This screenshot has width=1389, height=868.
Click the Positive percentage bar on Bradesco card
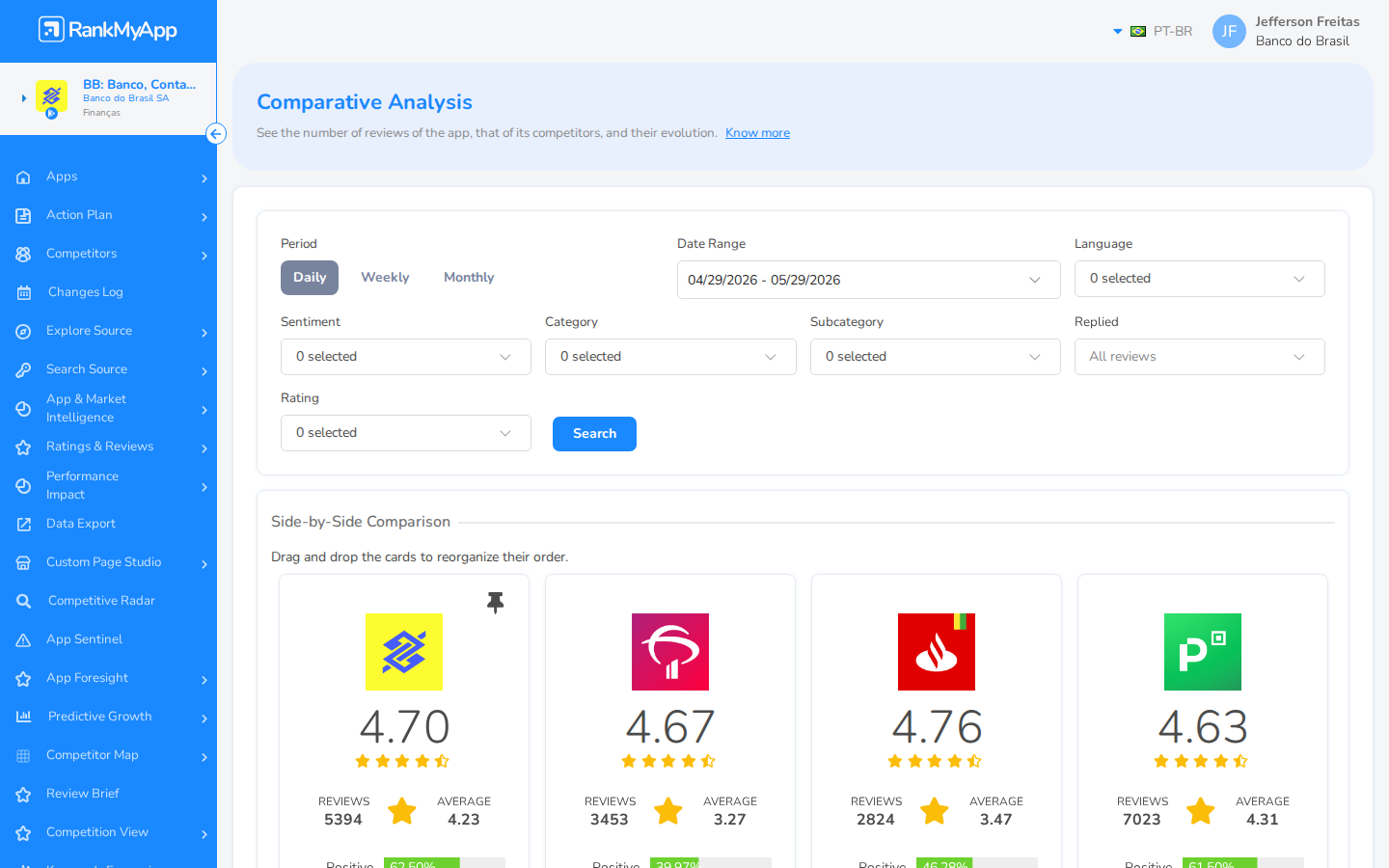711,863
